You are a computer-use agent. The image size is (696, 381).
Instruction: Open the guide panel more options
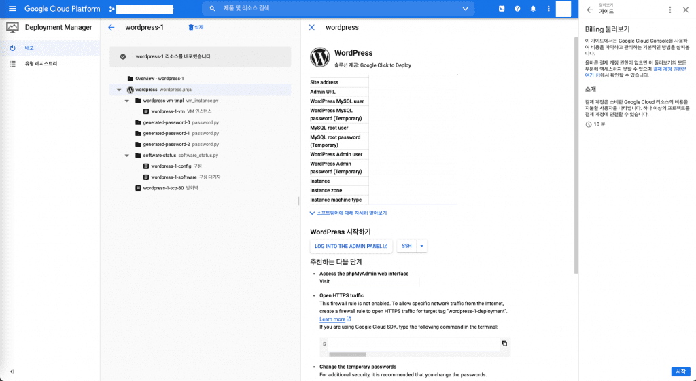coord(670,10)
